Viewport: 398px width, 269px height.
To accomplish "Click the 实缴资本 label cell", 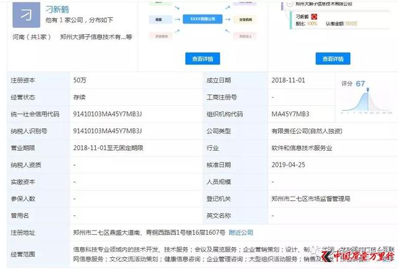I will (39, 182).
